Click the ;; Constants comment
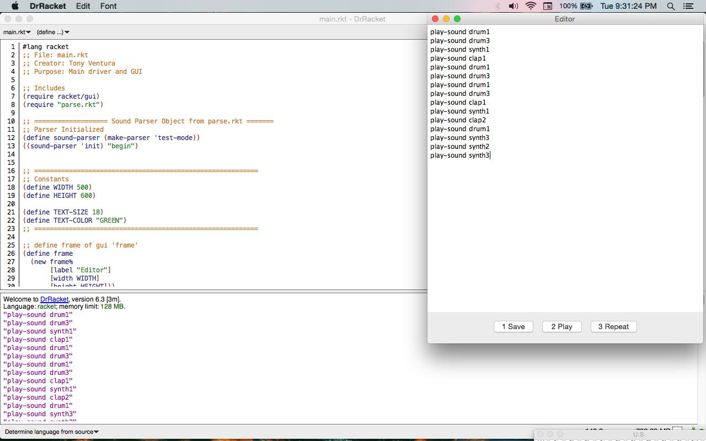Image resolution: width=706 pixels, height=441 pixels. pos(46,179)
